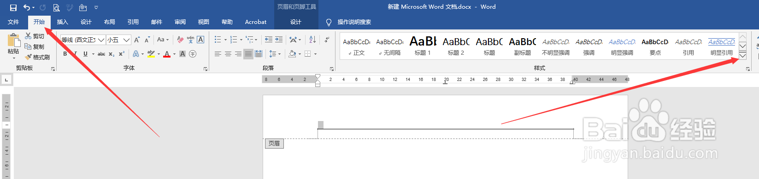759x179 pixels.
Task: Toggle bold formatting
Action: (65, 54)
